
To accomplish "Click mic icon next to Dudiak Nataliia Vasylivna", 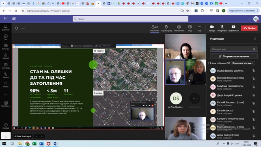I will point(254,71).
